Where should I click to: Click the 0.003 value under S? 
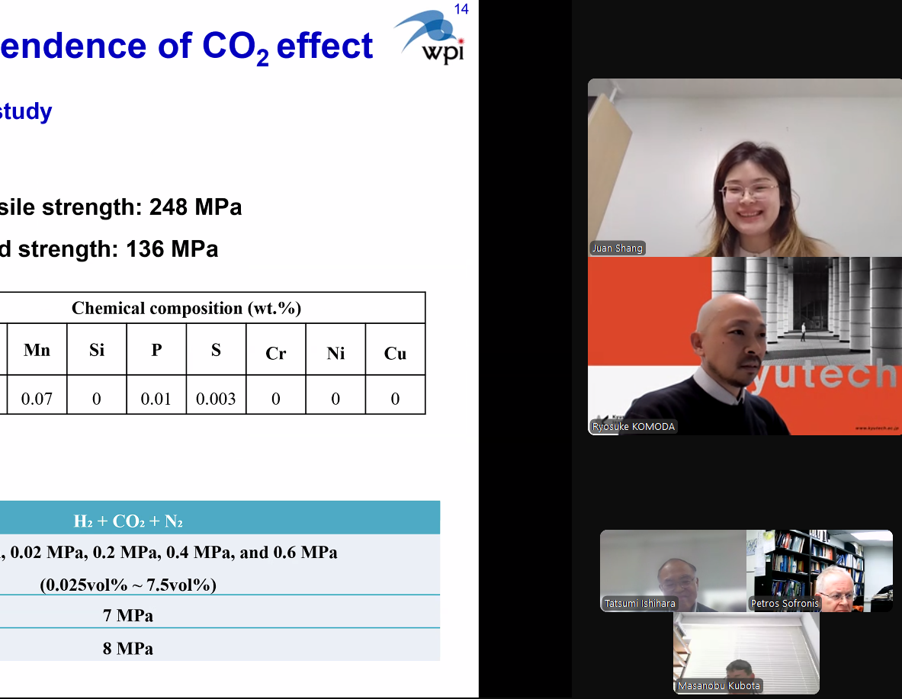click(x=216, y=399)
